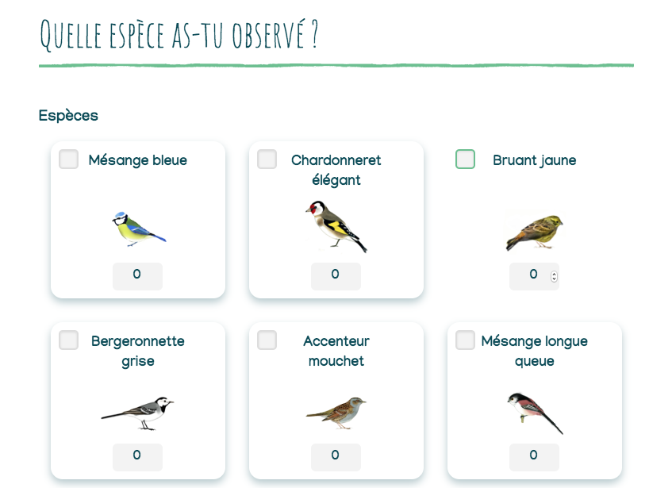Click the Chardonneret élégant bird picture
This screenshot has height=488, width=672.
coord(336,227)
